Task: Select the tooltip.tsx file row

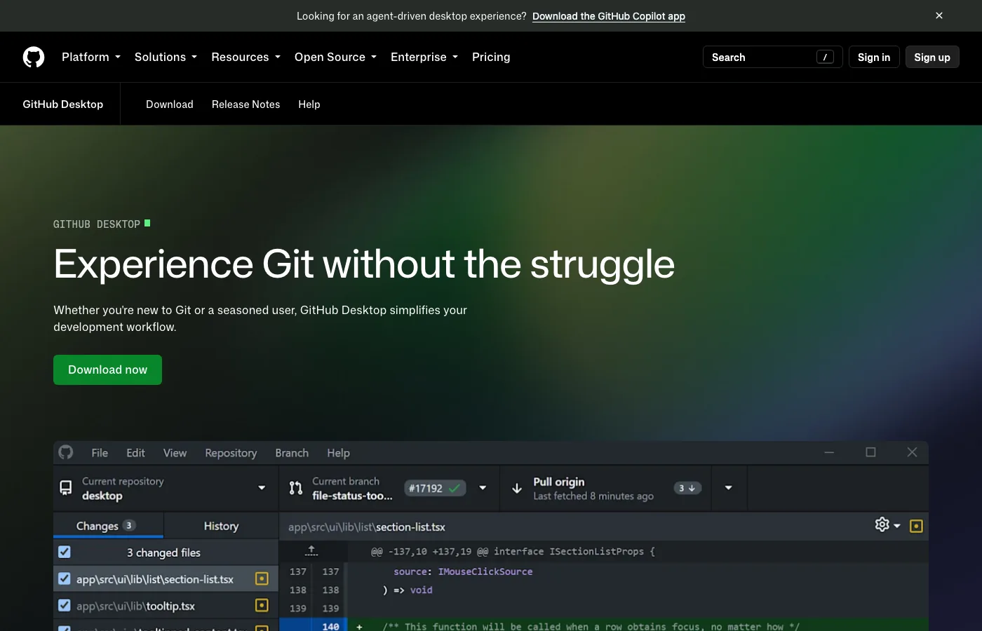Action: (x=166, y=606)
